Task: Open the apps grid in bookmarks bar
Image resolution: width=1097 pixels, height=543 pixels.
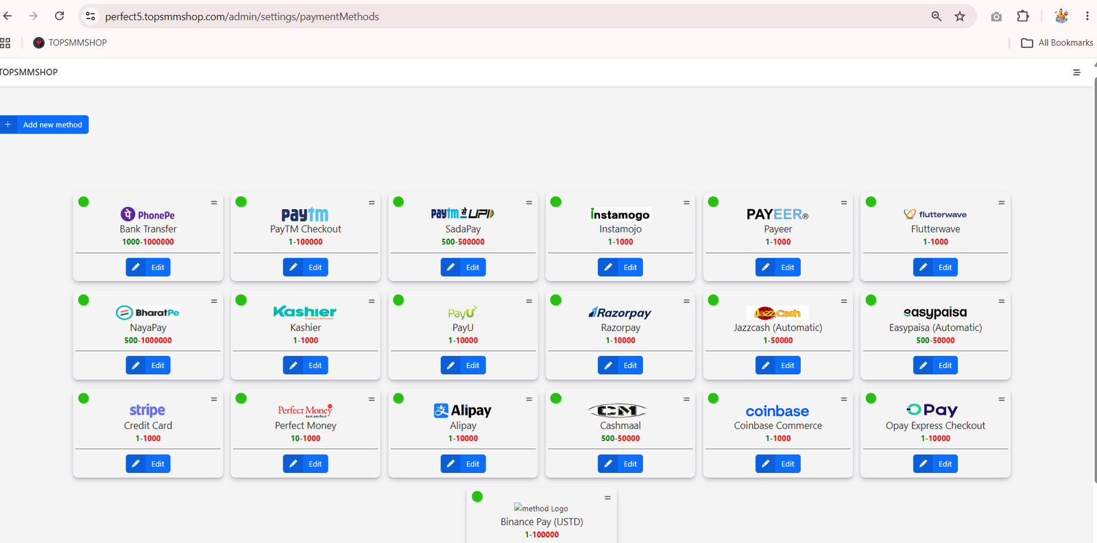Action: [x=5, y=43]
